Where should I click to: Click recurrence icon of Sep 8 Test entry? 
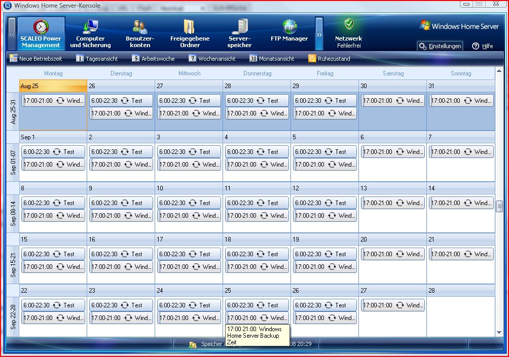(57, 203)
